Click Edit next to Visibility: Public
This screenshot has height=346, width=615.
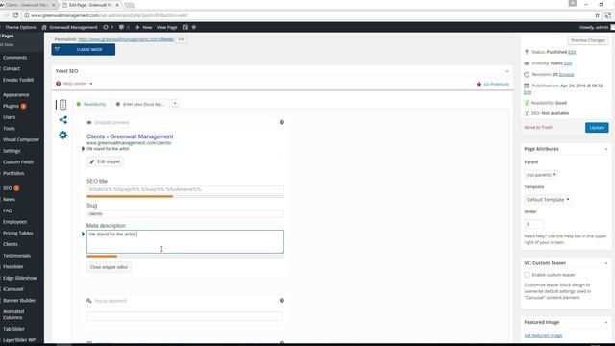point(568,63)
